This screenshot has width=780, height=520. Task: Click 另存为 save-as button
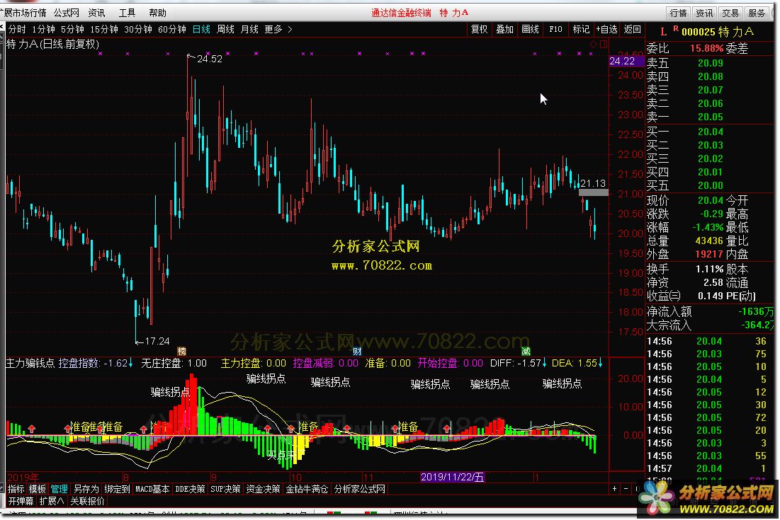click(86, 489)
